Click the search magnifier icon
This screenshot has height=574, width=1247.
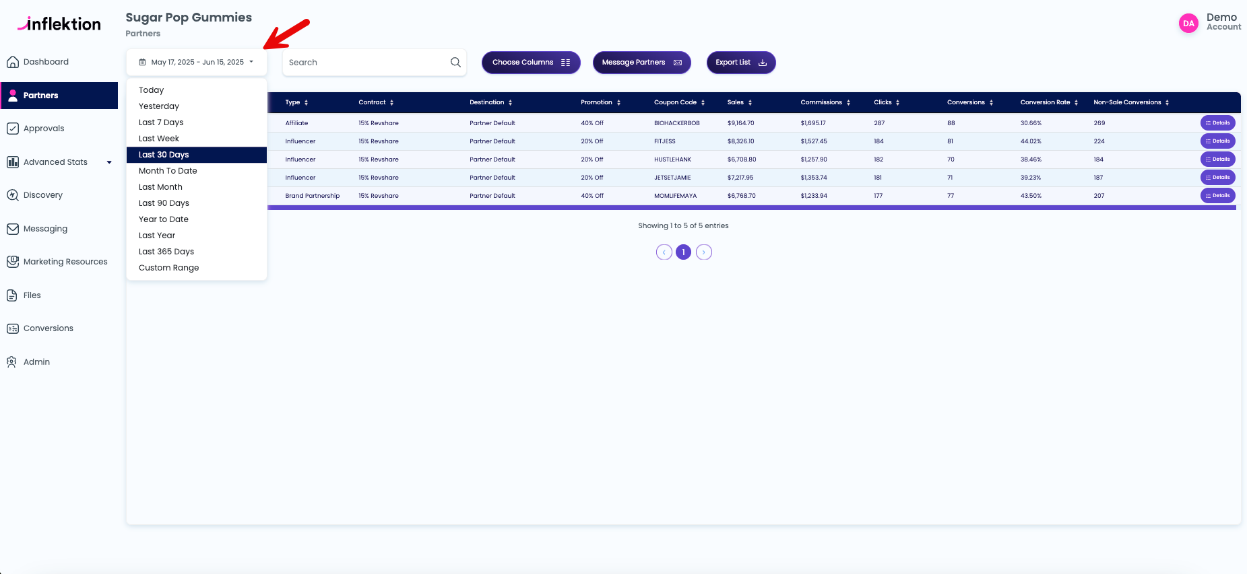(455, 63)
